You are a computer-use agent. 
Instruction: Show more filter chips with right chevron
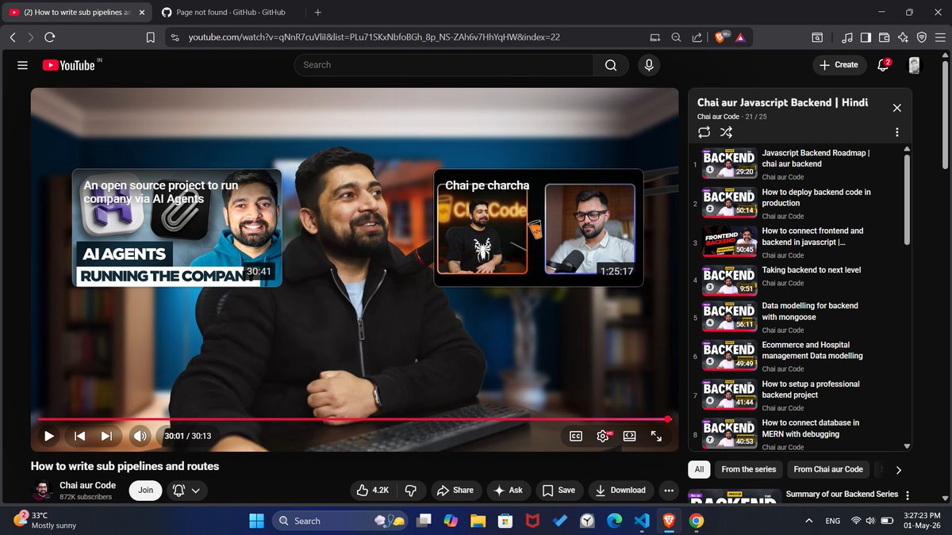(x=898, y=469)
